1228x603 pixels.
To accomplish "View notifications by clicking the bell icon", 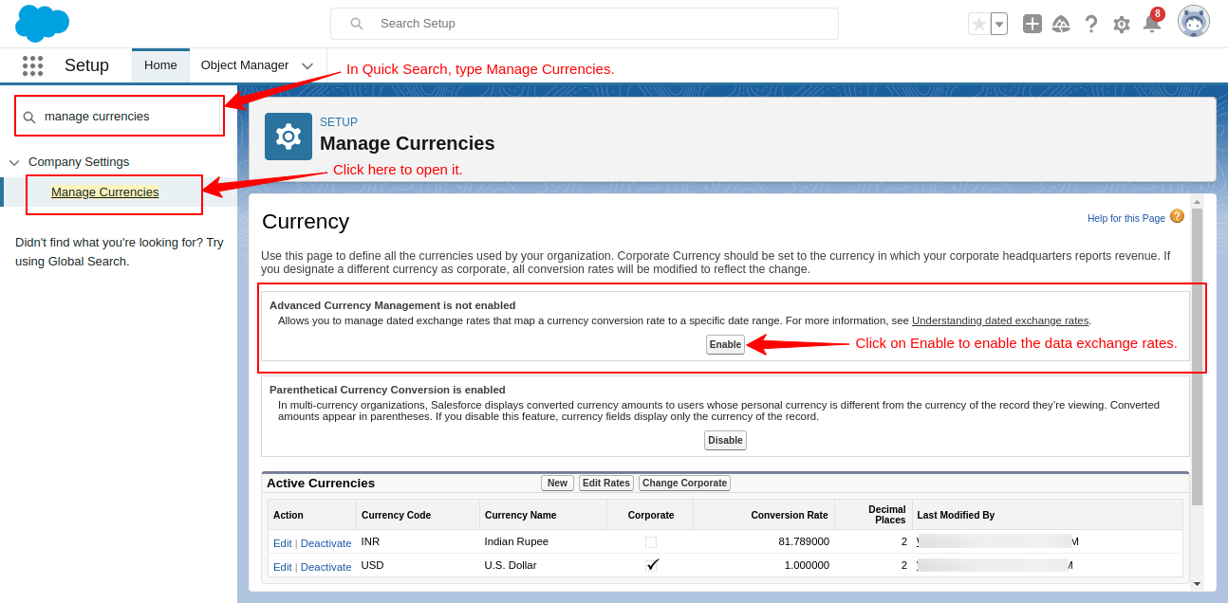I will click(x=1151, y=26).
